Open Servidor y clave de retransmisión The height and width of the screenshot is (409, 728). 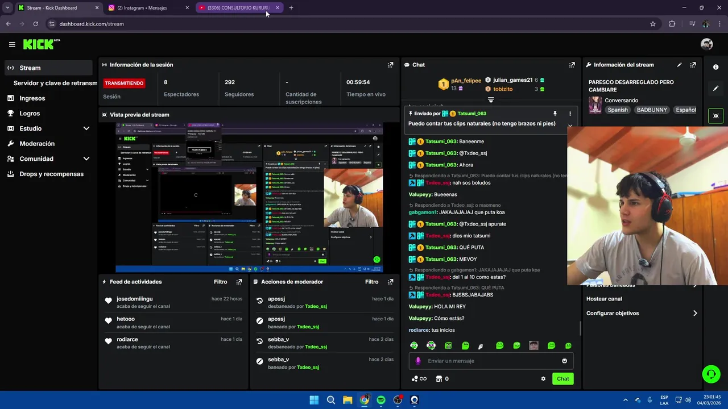(x=55, y=83)
